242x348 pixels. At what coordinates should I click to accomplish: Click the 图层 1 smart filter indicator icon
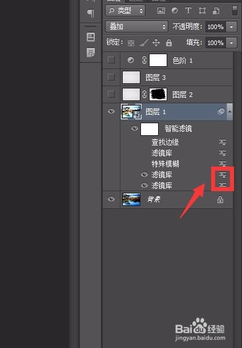(x=221, y=111)
